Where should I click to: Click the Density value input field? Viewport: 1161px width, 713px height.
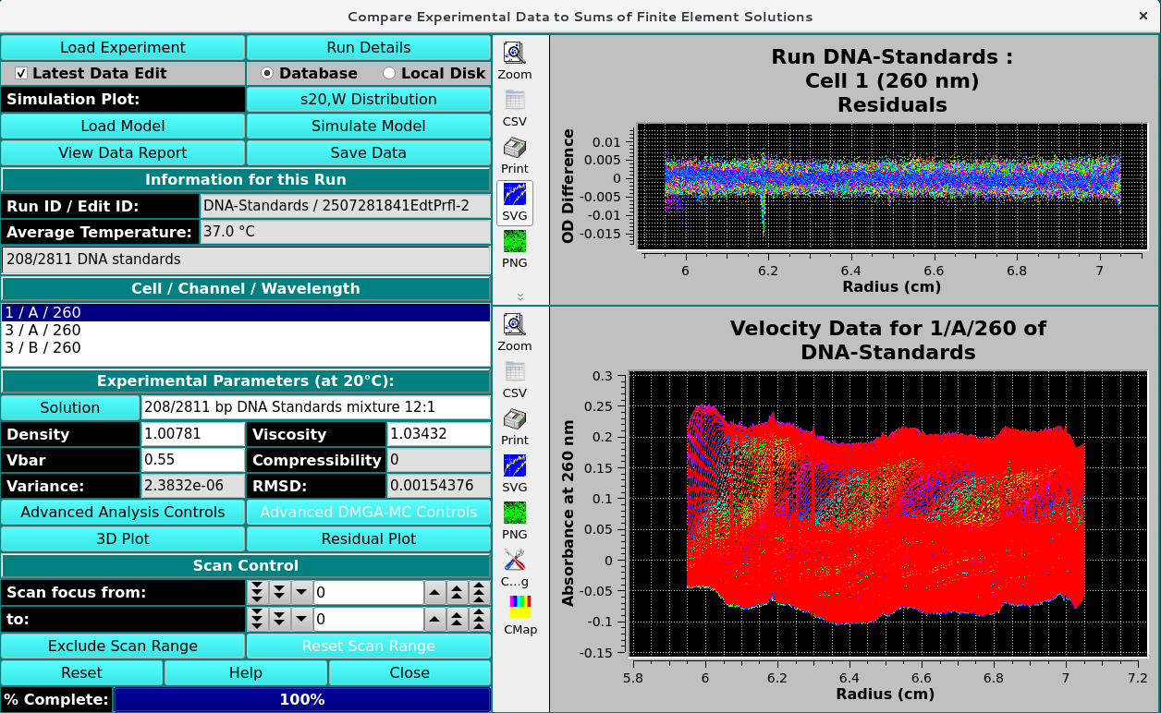click(x=192, y=434)
